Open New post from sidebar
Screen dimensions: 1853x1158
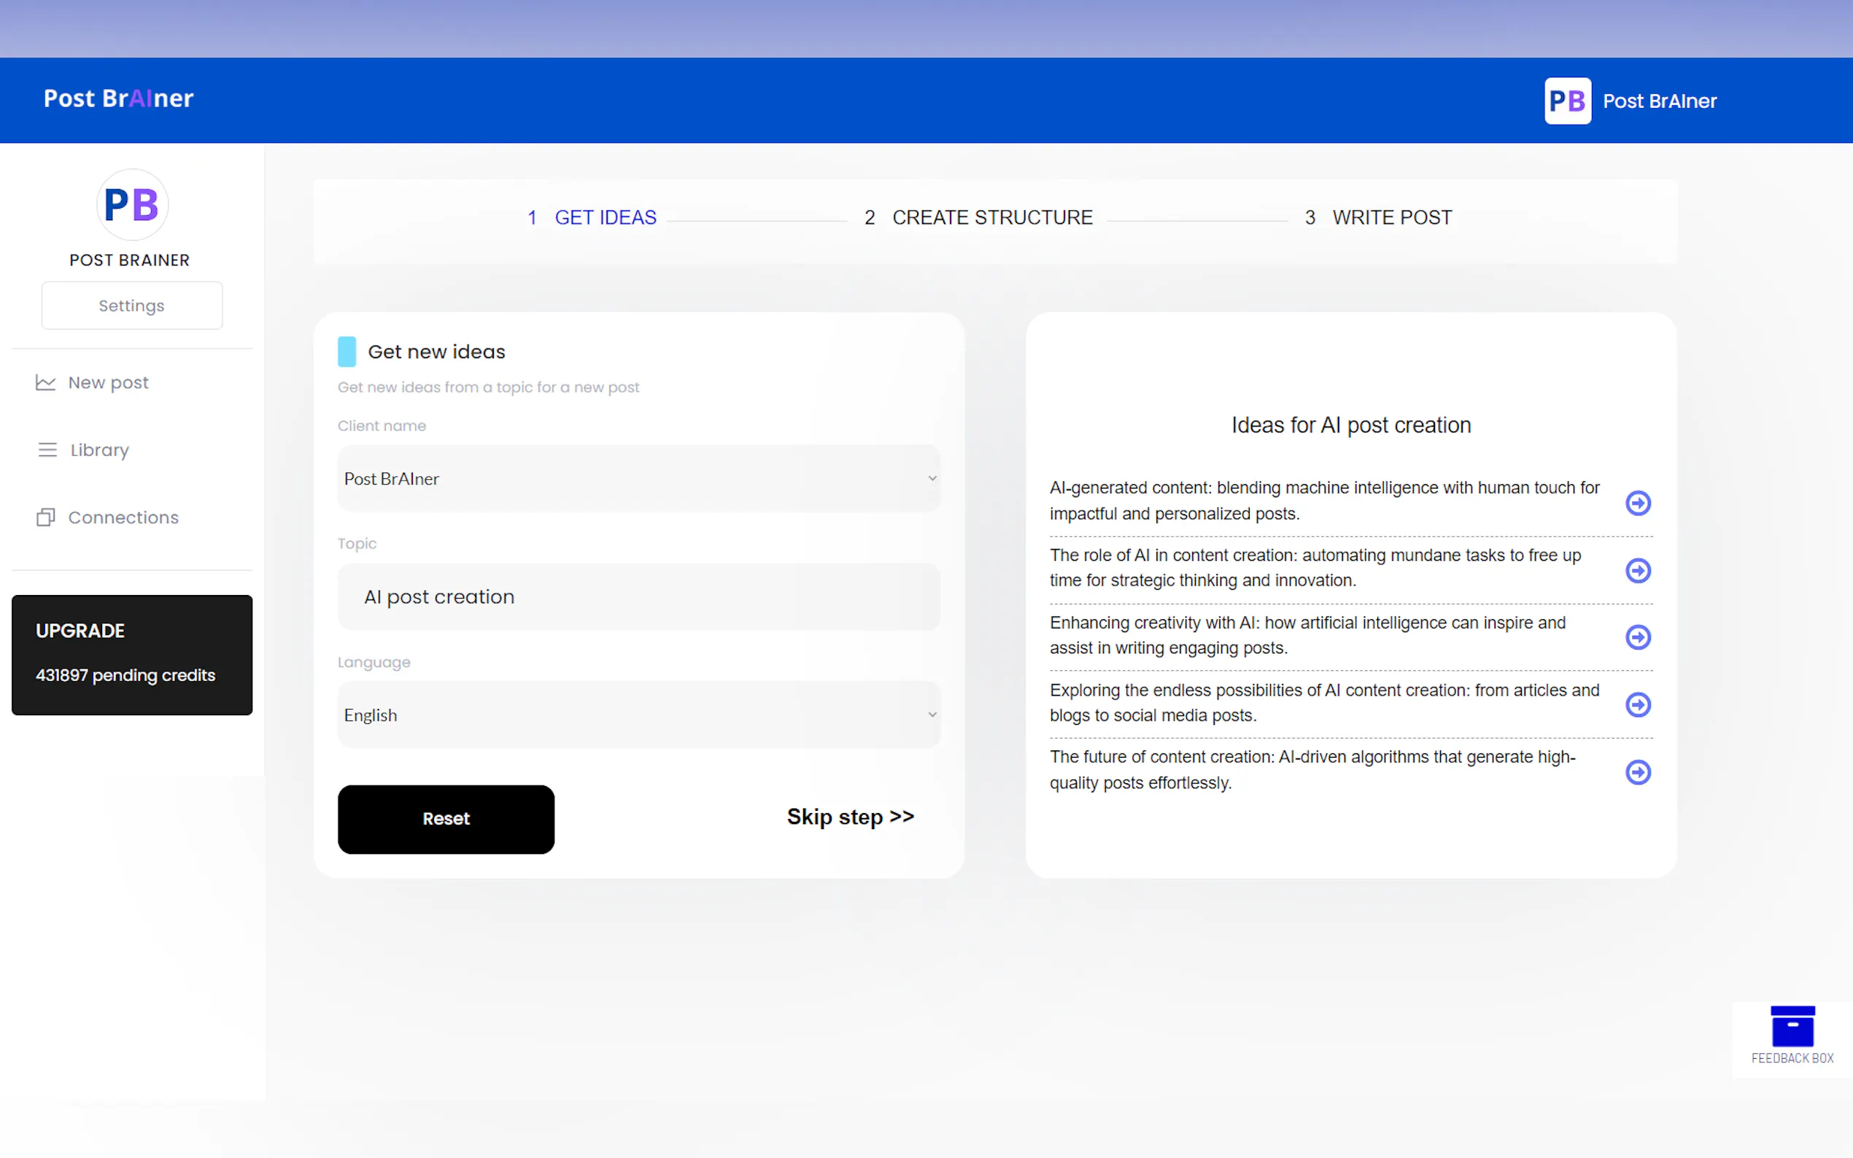click(x=108, y=382)
